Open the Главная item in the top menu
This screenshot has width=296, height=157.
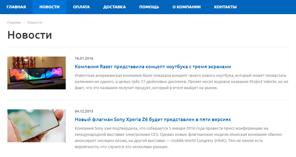pyautogui.click(x=16, y=7)
